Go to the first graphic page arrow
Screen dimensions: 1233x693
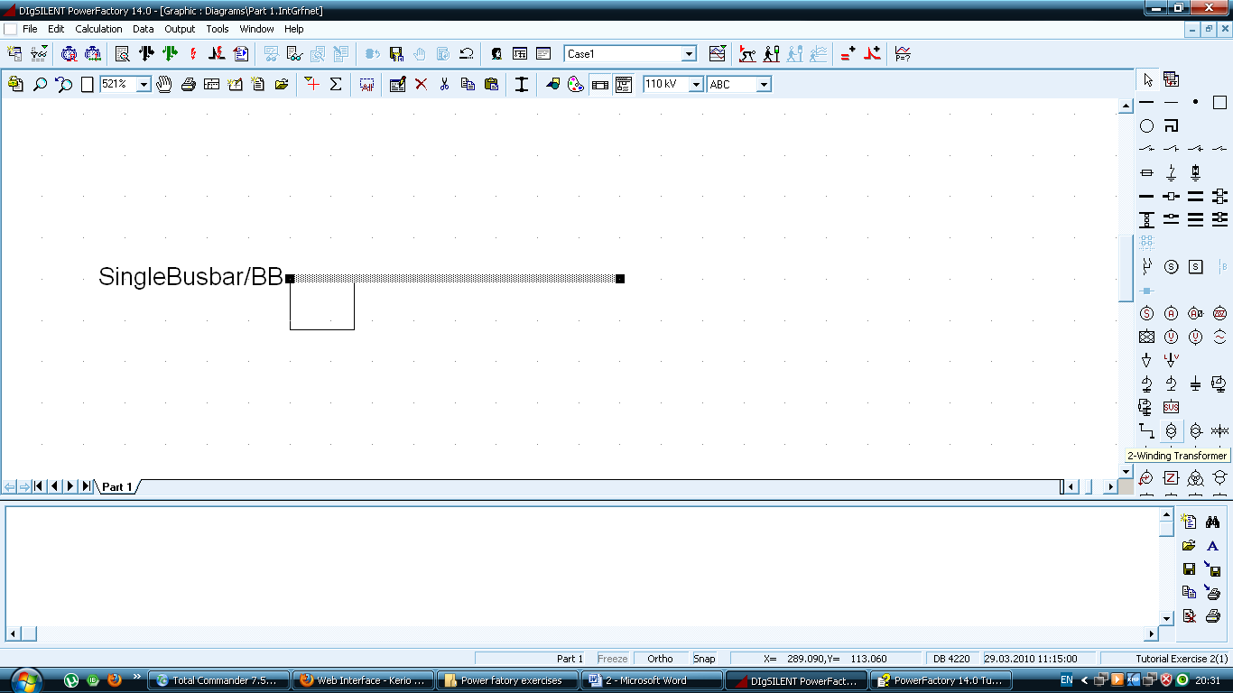(x=39, y=487)
